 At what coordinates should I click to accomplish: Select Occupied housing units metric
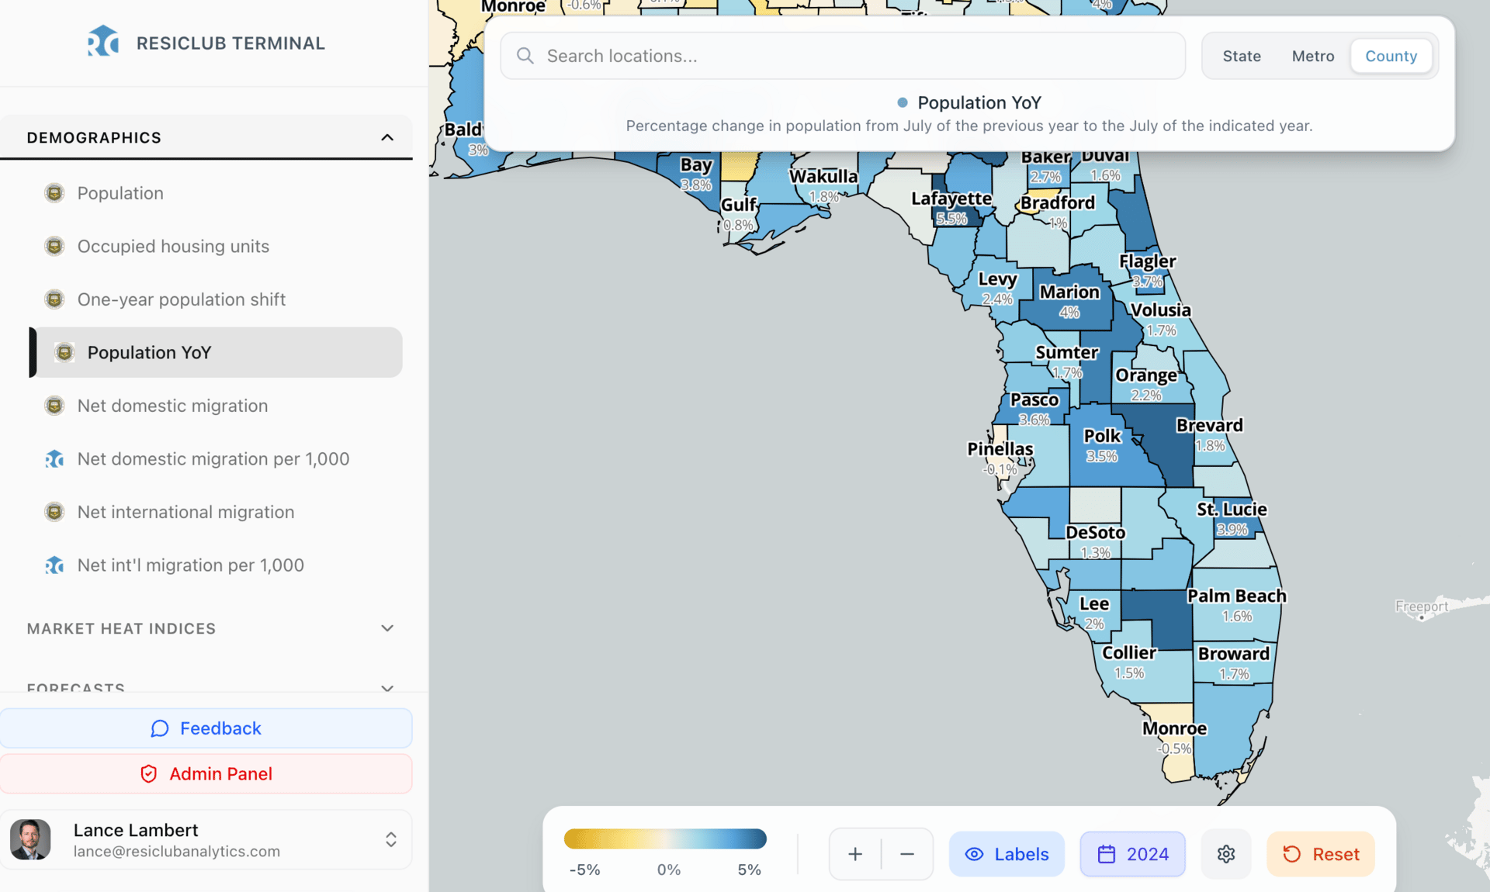(173, 247)
